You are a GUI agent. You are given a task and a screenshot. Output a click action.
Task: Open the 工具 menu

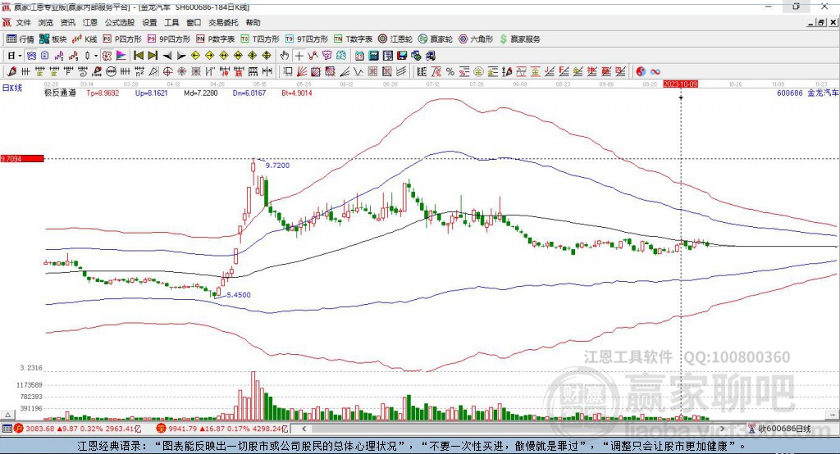tap(171, 22)
